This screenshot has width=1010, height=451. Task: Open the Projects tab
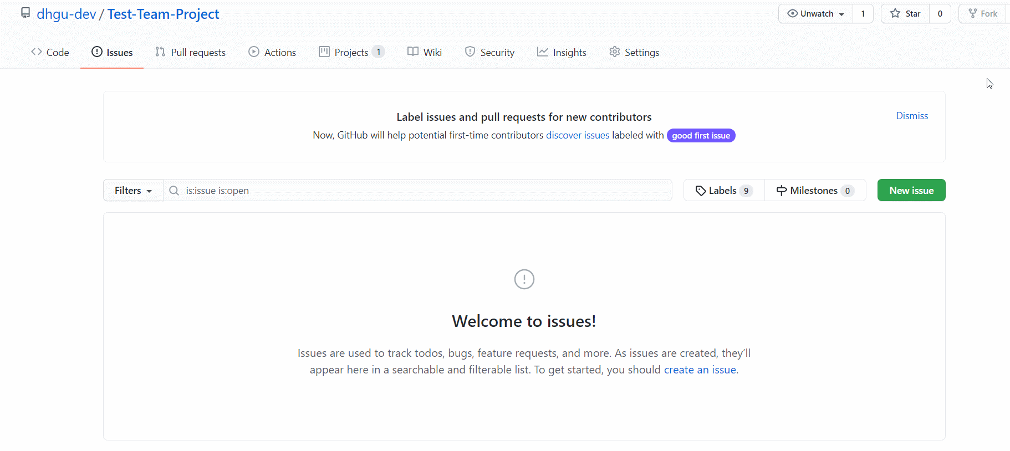[351, 52]
